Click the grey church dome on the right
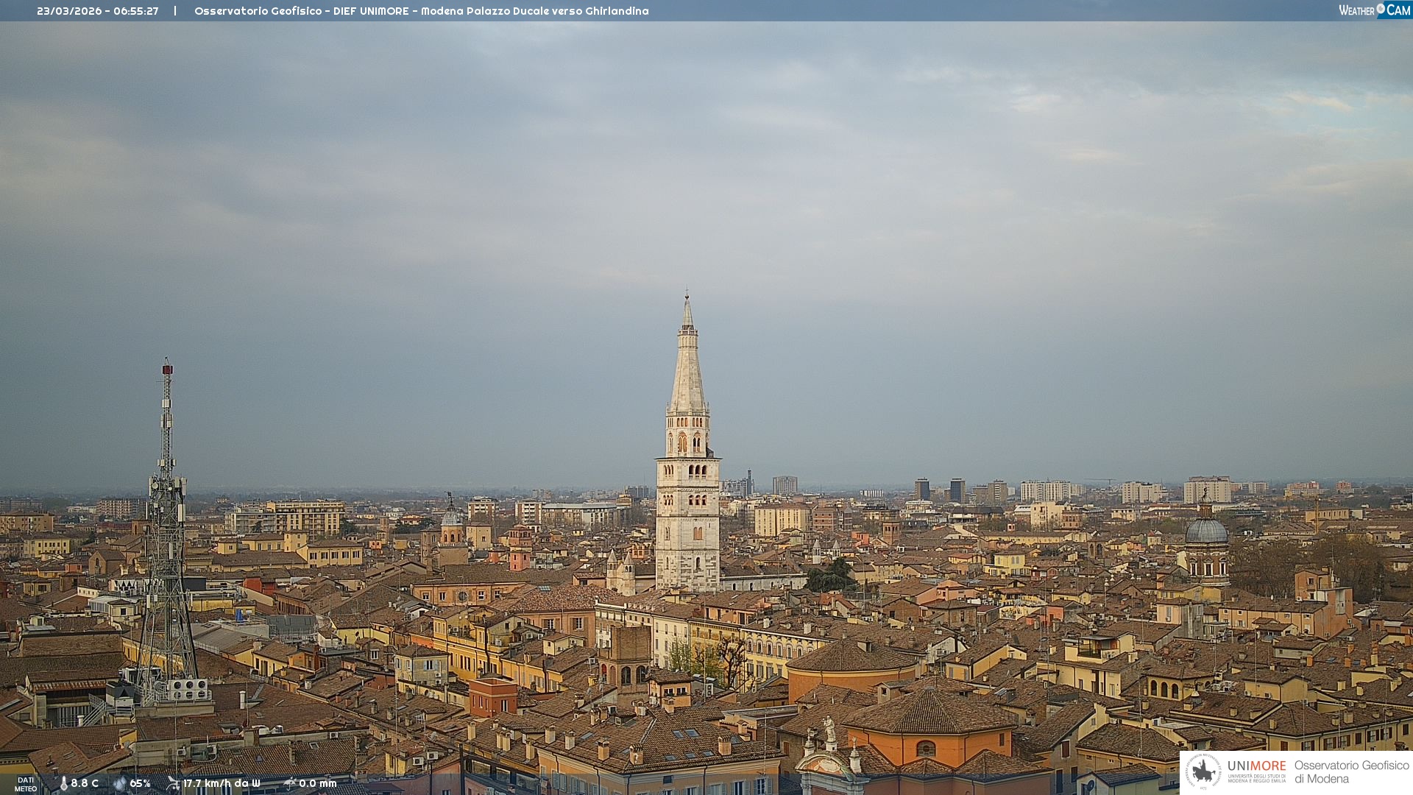The height and width of the screenshot is (795, 1413). 1205,531
